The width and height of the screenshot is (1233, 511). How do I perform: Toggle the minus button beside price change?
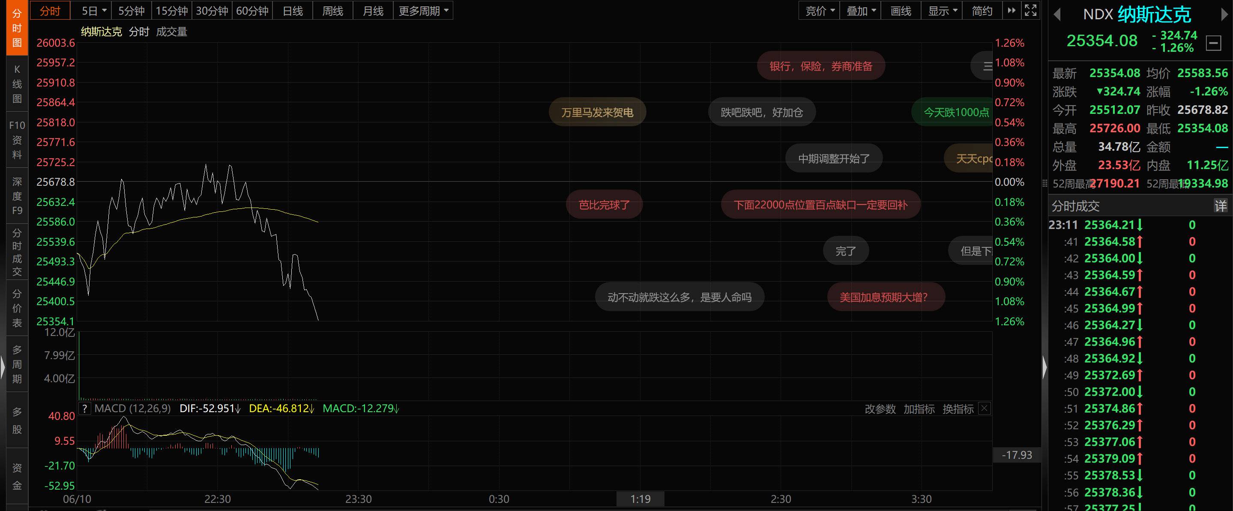(x=1213, y=43)
